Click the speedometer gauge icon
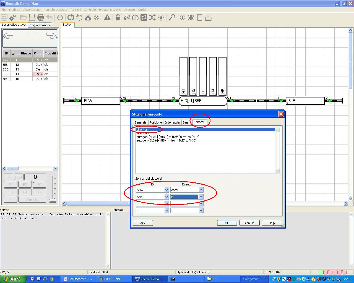This screenshot has width=354, height=283. coord(135,18)
